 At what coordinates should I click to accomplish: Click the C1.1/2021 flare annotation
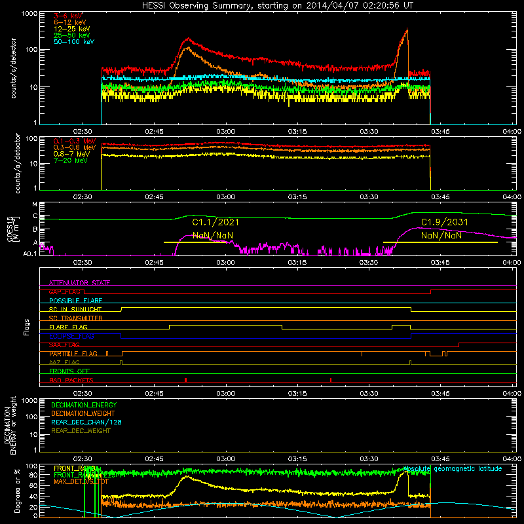click(215, 222)
